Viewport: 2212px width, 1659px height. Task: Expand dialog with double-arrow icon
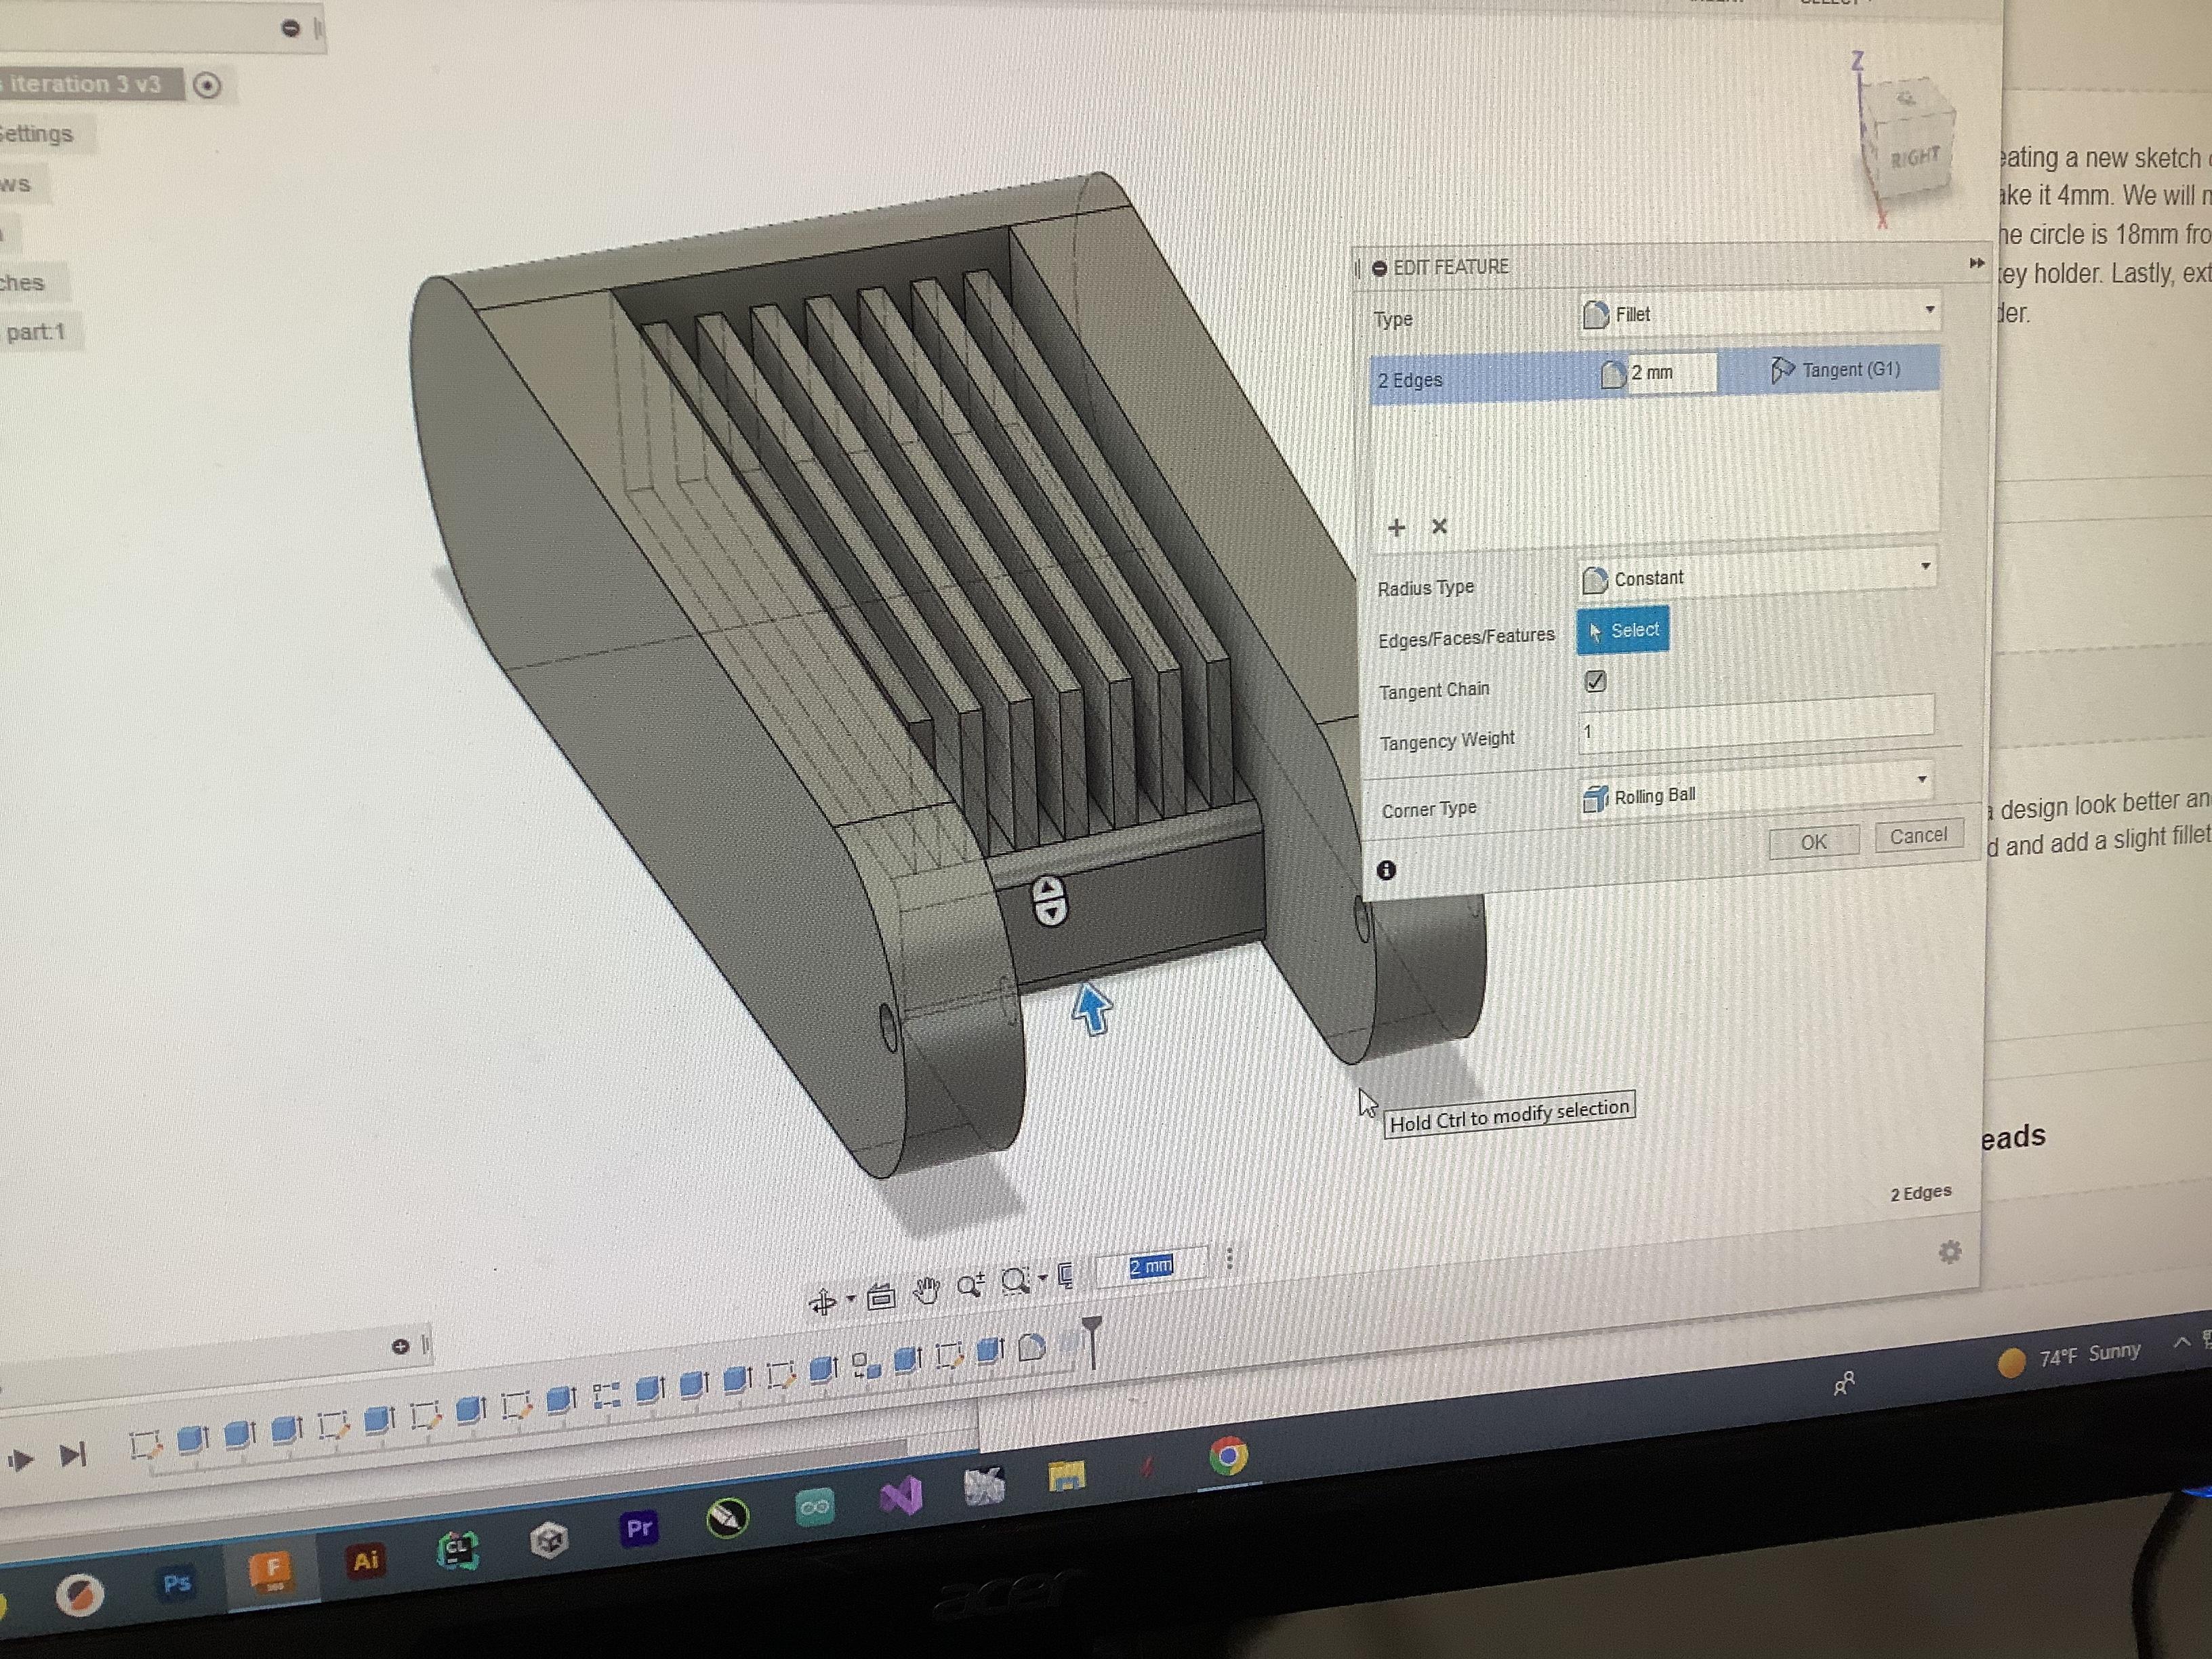click(x=1976, y=263)
